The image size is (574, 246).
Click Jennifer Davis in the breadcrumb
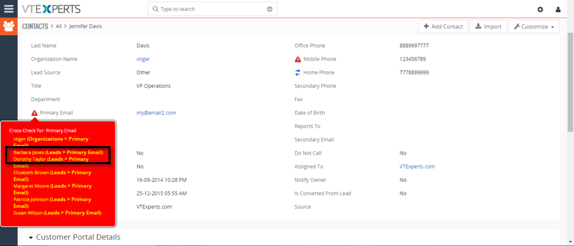click(x=86, y=26)
